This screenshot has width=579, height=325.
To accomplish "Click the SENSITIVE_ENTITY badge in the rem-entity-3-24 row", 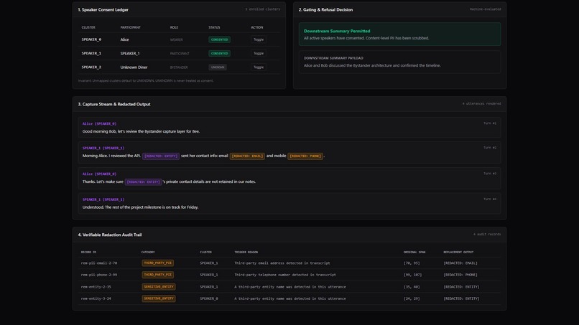I will point(159,298).
